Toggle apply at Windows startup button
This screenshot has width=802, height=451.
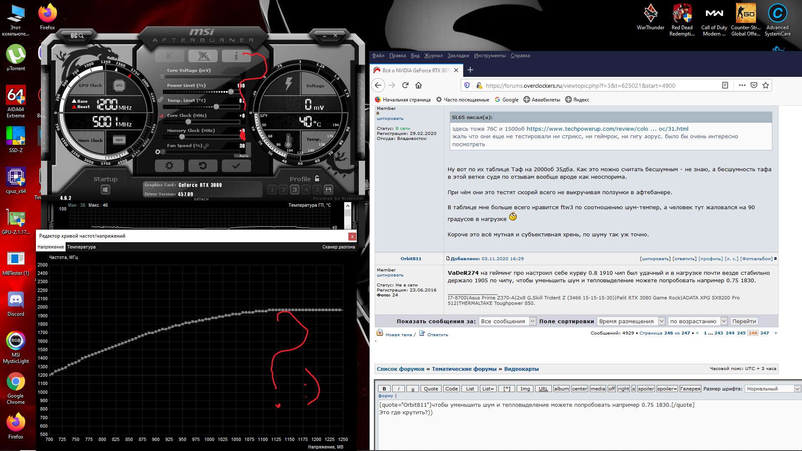tap(105, 190)
